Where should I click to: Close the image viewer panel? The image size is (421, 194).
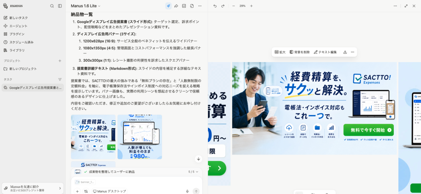pos(414,6)
